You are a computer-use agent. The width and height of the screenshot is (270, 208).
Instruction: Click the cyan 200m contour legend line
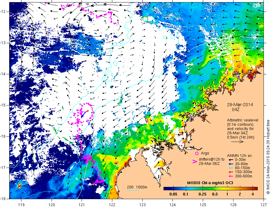[133, 190]
